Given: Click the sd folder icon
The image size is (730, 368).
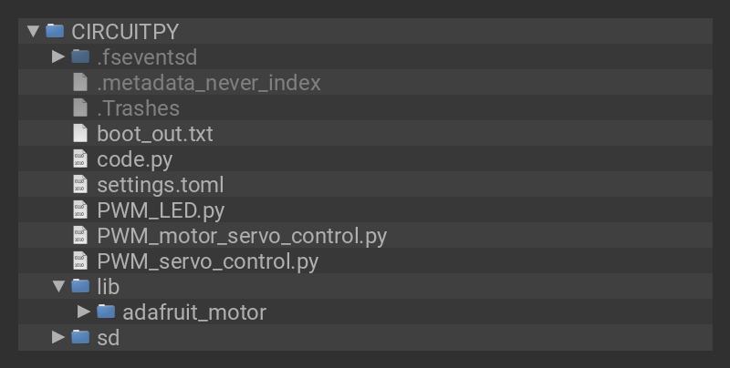Looking at the screenshot, I should tap(80, 337).
